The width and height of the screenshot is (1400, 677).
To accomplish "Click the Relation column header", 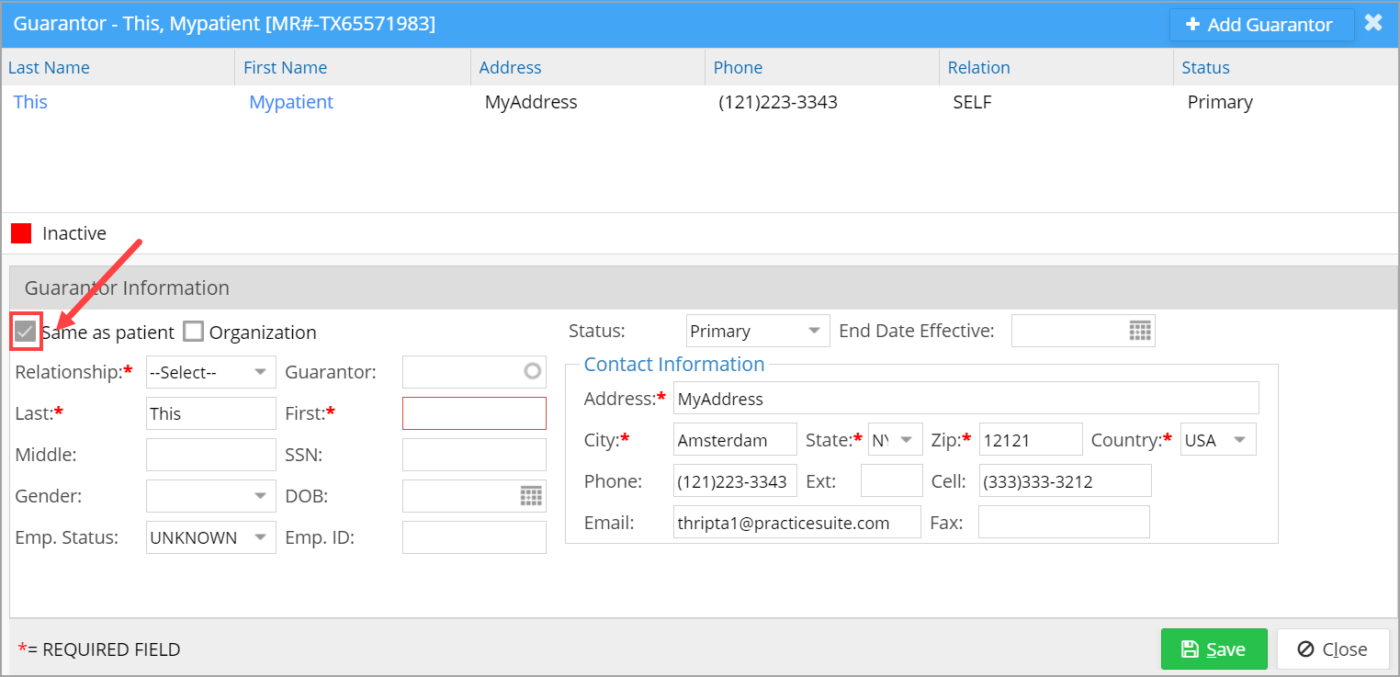I will [978, 67].
